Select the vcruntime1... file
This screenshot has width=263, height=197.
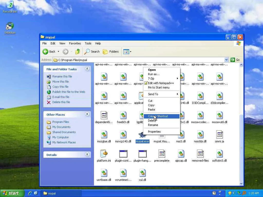click(x=123, y=175)
